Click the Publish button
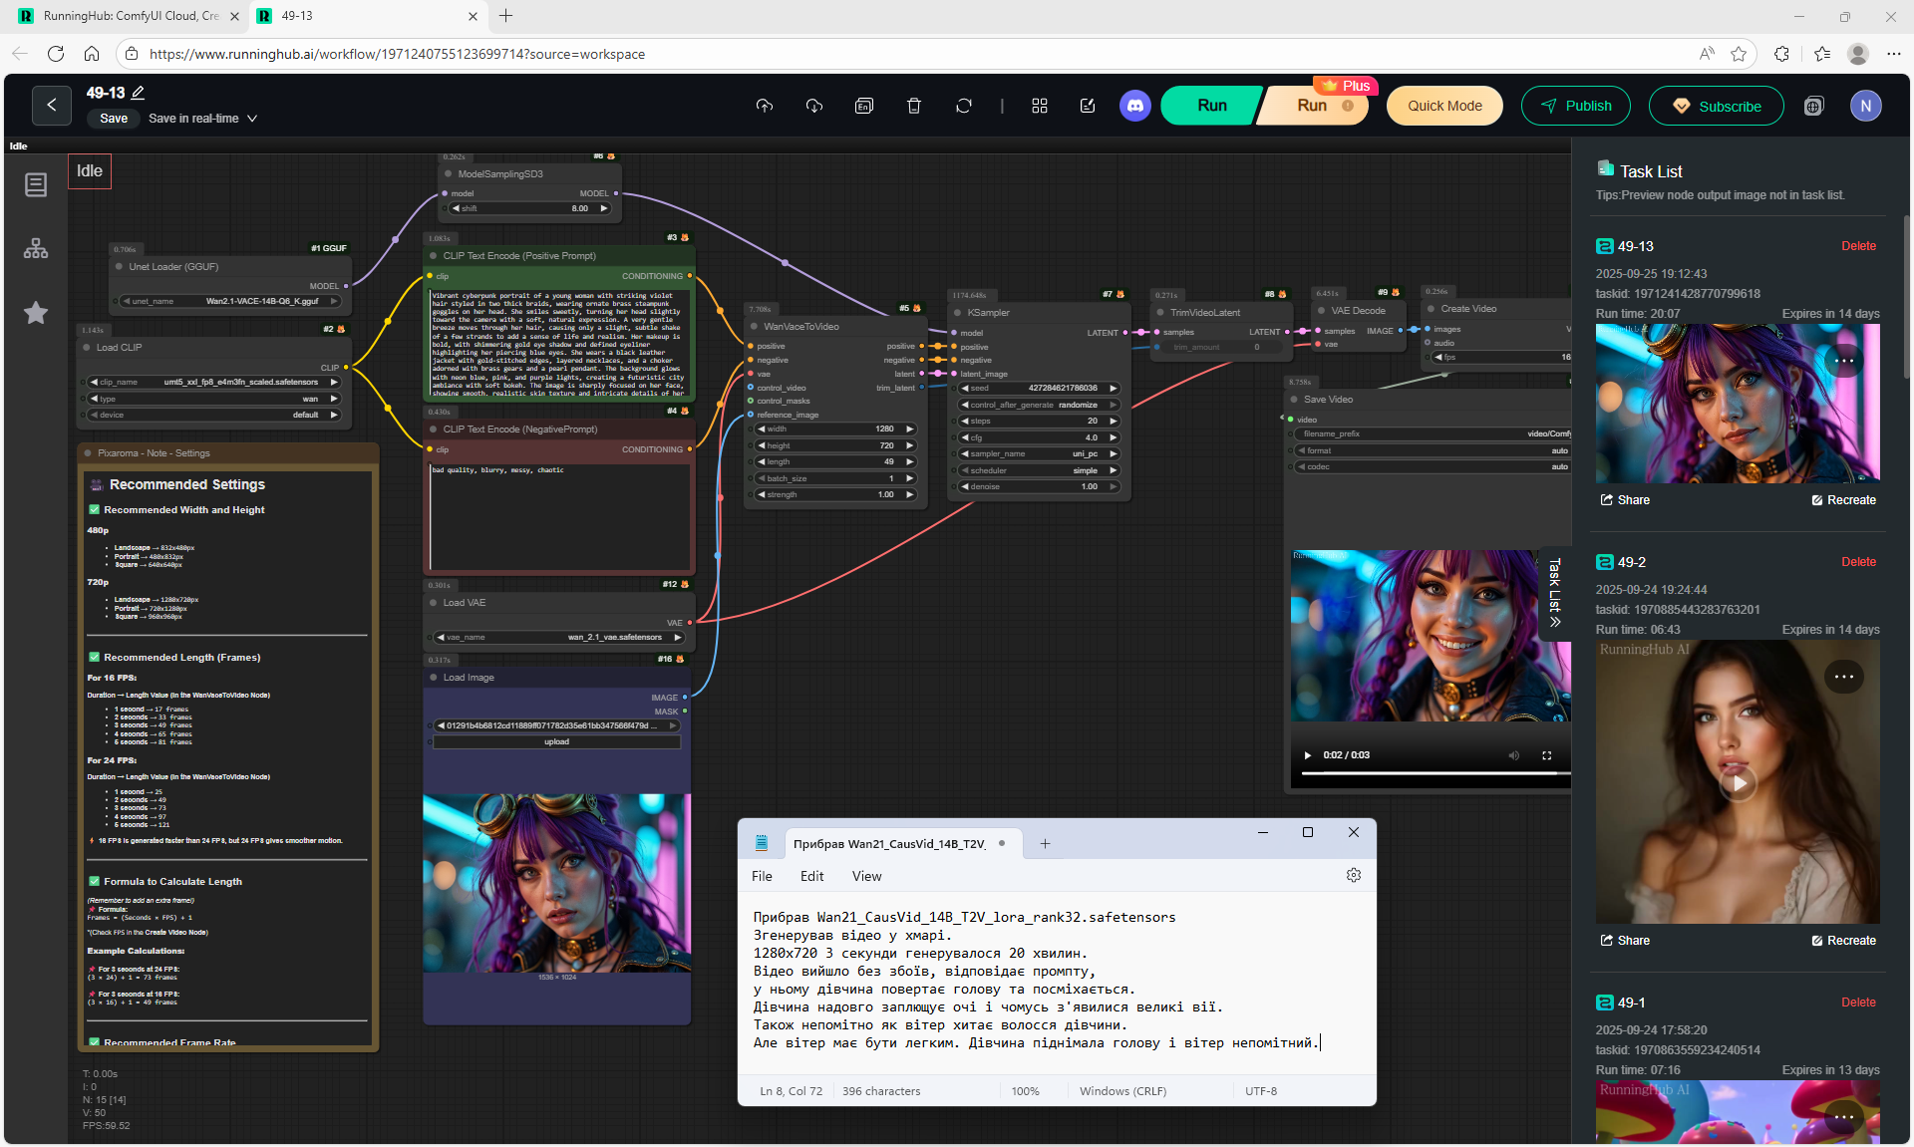 [x=1575, y=106]
